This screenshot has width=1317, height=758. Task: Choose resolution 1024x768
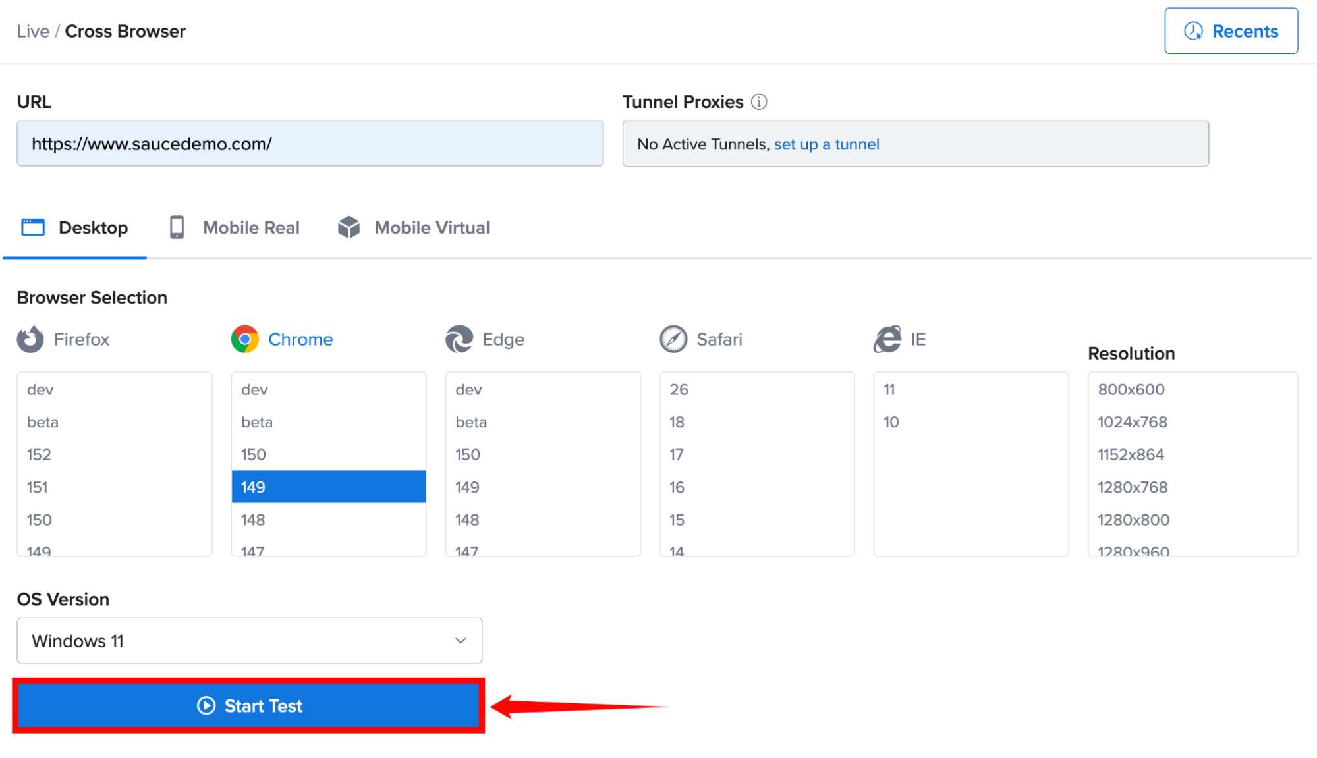click(x=1193, y=422)
